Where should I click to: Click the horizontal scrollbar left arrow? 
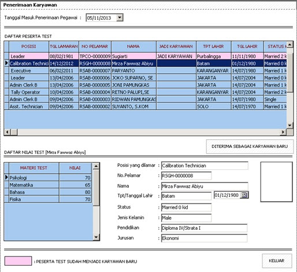(8, 132)
